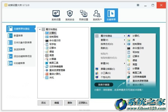Select 右键菜单快捷组 in the sidebar
The image size is (168, 112).
(21, 29)
